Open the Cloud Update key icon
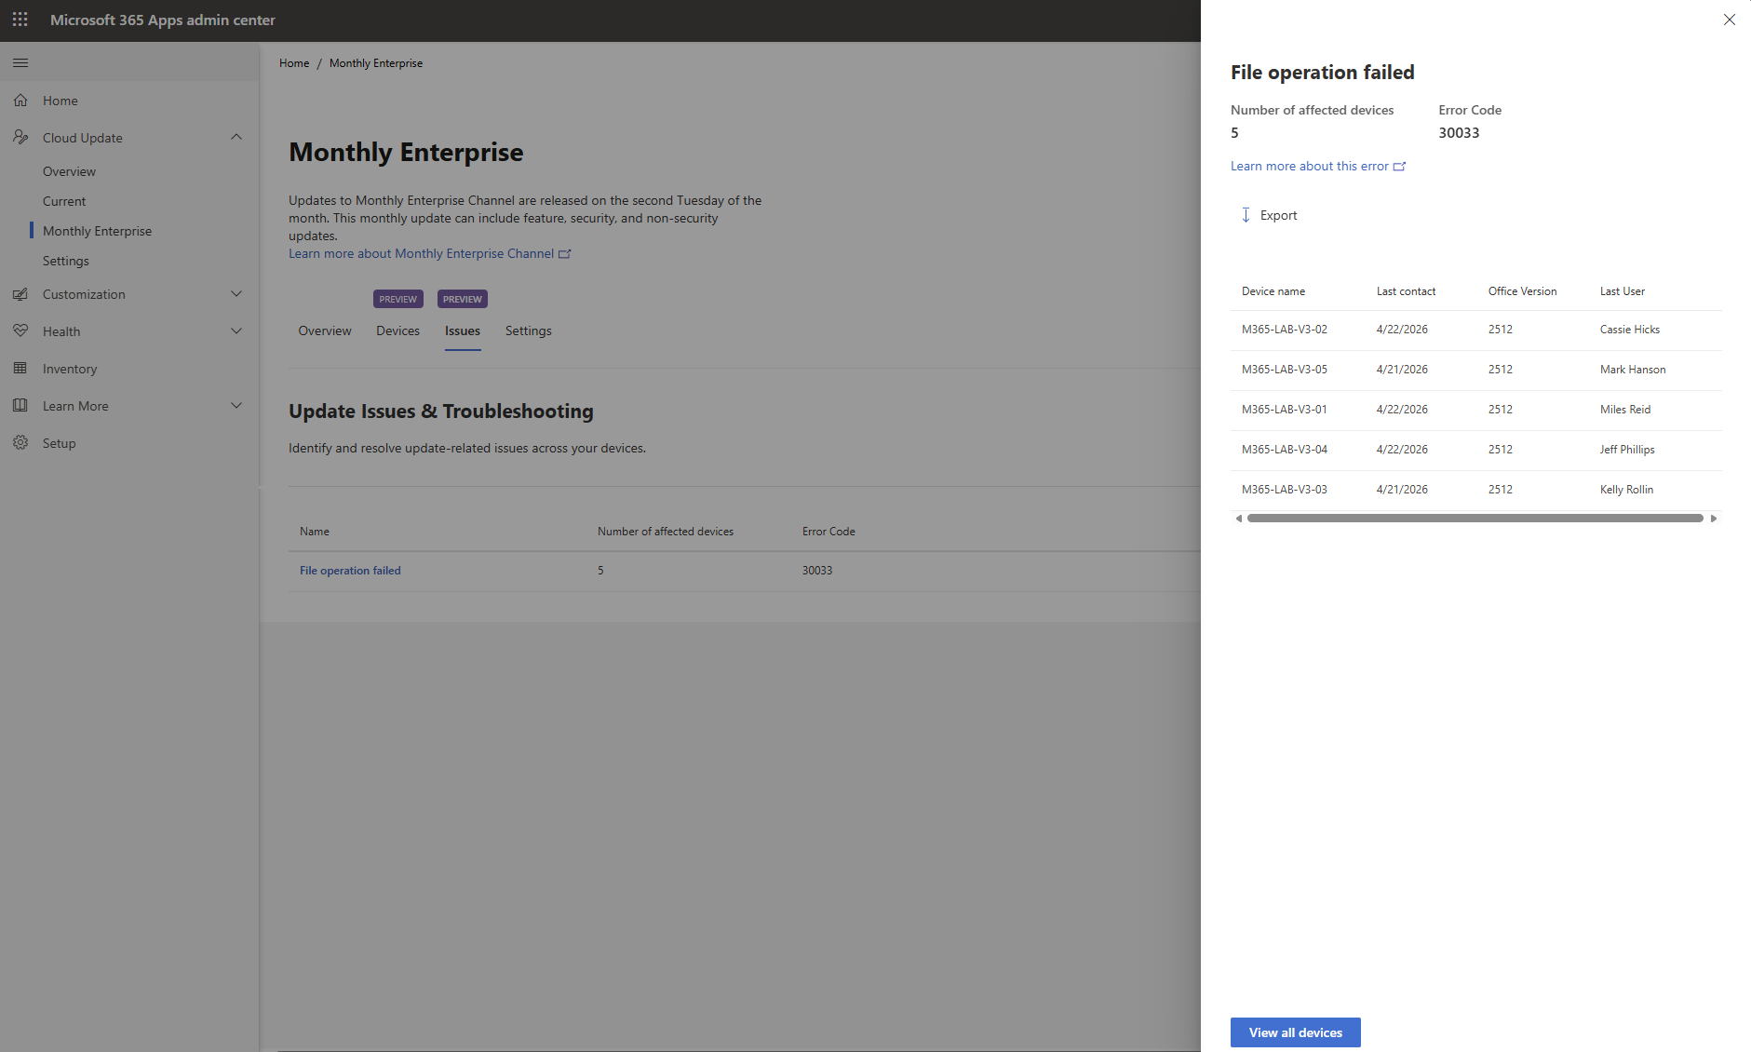This screenshot has height=1052, width=1751. (x=20, y=137)
